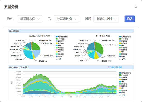This screenshot has width=142, height=102.
Task: Toggle 即时通信 in 最近10分钟 chart legend
Action: point(59,48)
